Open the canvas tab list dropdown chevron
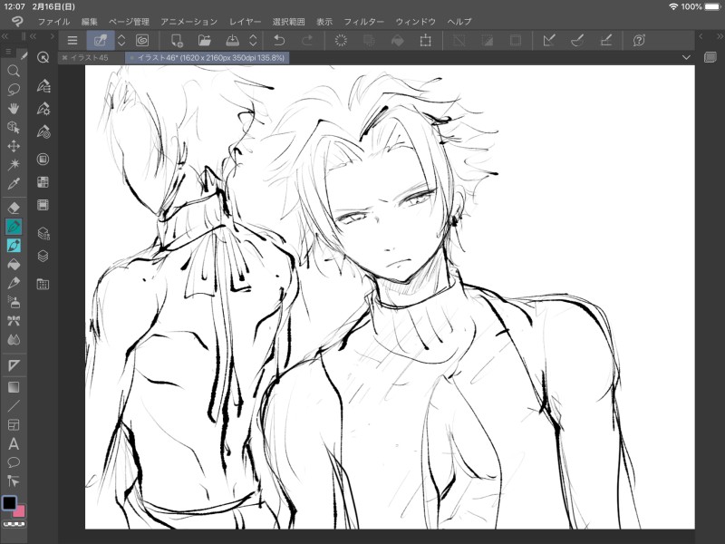Image resolution: width=725 pixels, height=544 pixels. tap(686, 57)
